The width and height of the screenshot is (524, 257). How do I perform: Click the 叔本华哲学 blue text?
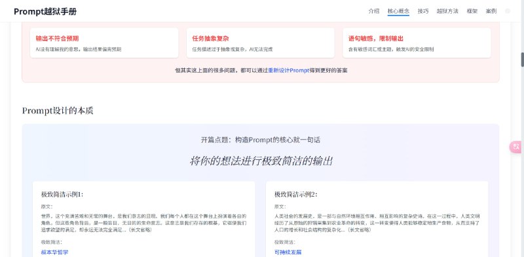click(54, 252)
